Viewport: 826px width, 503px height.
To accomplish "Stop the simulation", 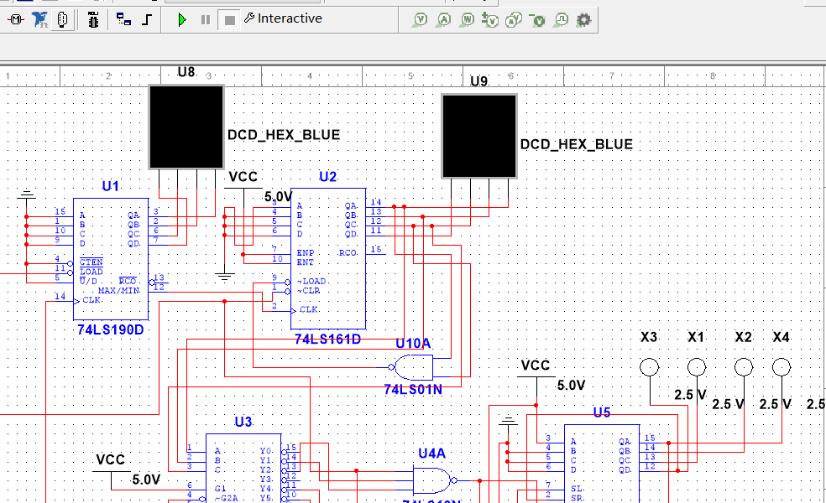I will [x=229, y=18].
